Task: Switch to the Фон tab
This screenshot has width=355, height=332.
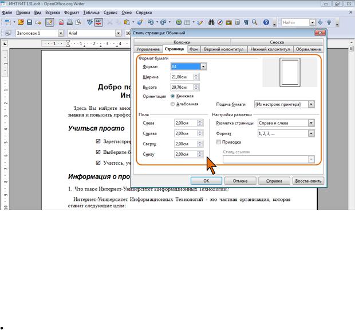Action: (x=194, y=49)
